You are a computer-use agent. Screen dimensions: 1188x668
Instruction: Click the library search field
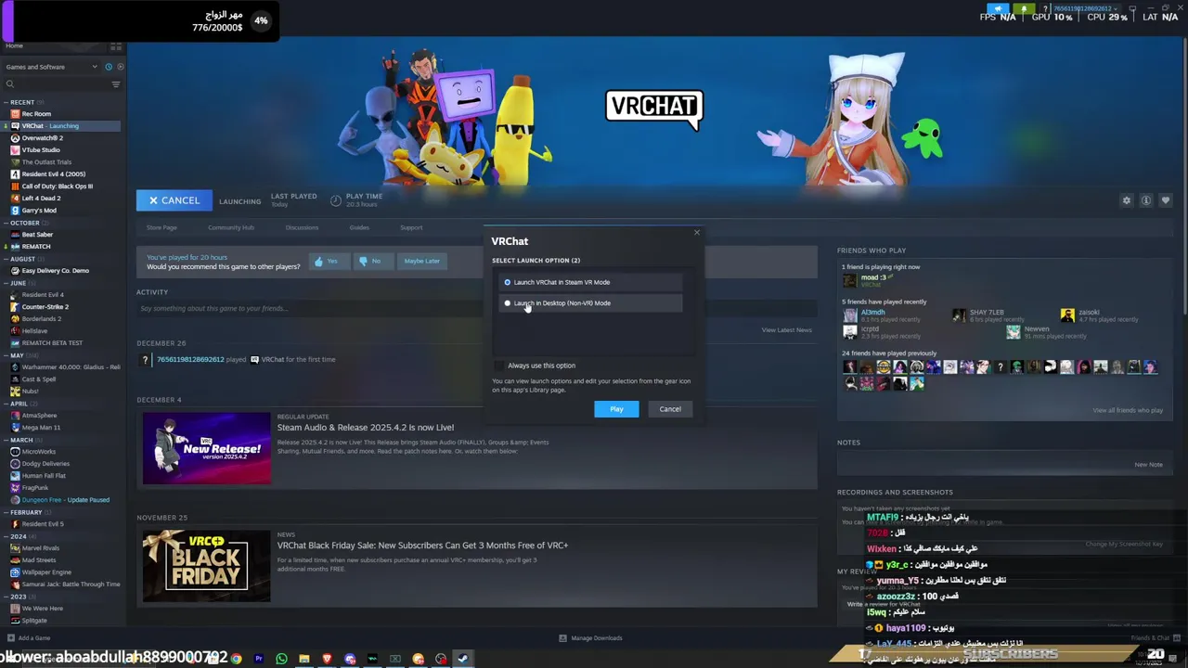(x=56, y=84)
